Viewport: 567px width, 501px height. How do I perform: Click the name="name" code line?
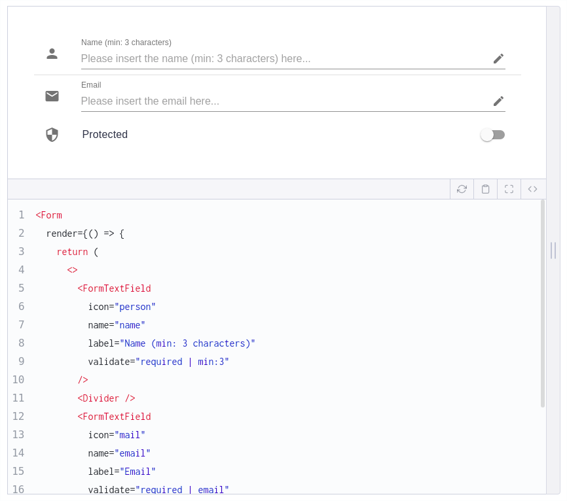pos(117,325)
